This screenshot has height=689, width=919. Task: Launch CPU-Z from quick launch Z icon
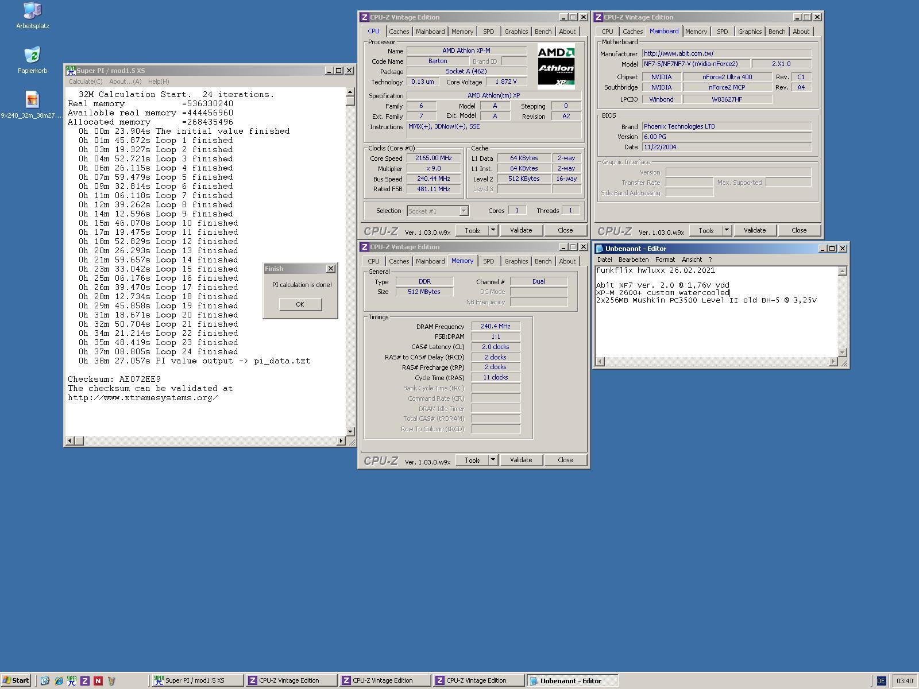pos(85,681)
